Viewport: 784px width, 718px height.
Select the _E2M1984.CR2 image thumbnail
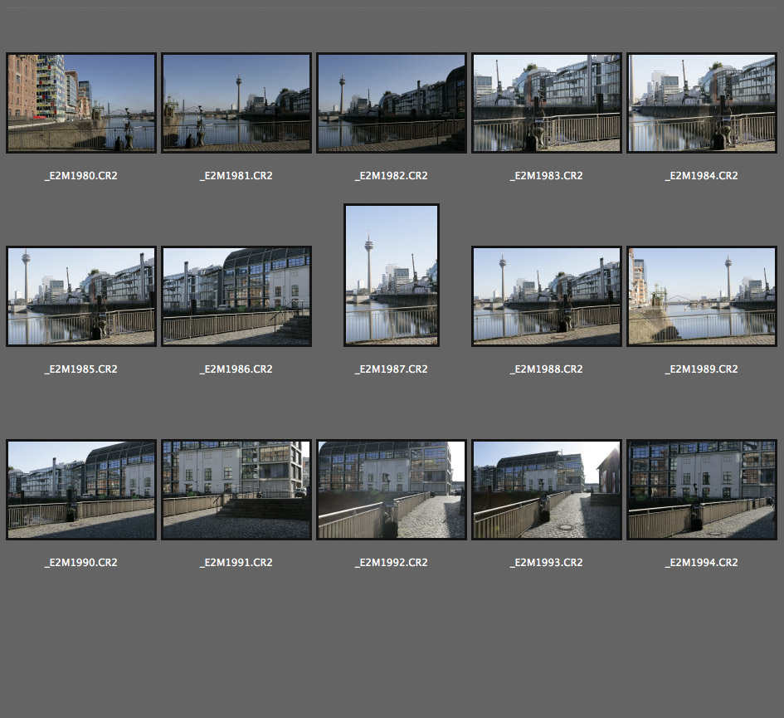click(x=702, y=103)
